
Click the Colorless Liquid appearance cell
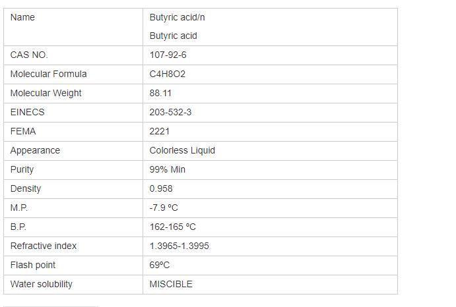(182, 150)
